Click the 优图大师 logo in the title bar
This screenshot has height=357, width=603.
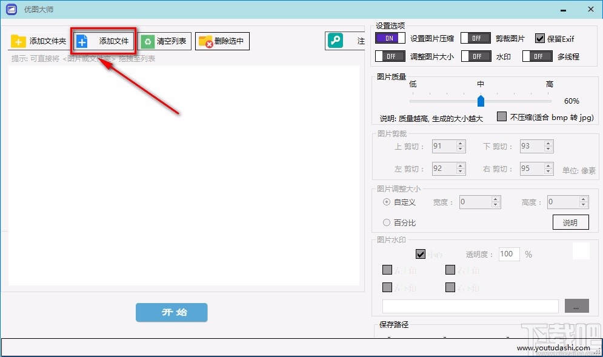[11, 9]
